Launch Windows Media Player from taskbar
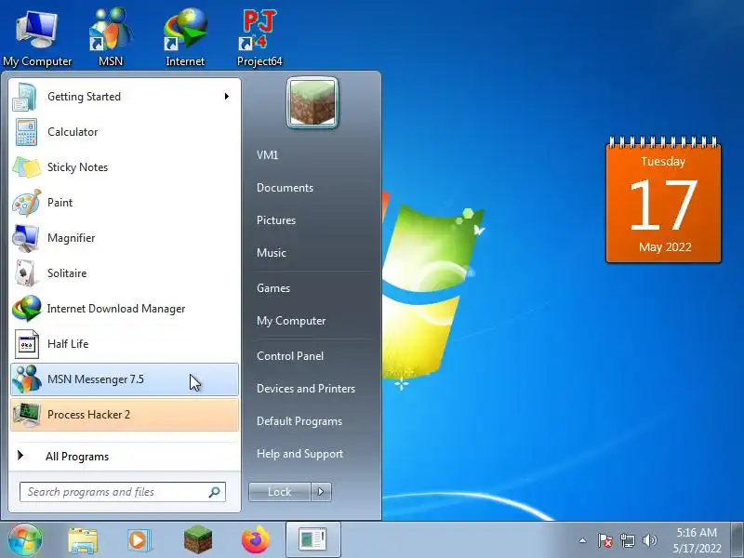 [x=139, y=540]
